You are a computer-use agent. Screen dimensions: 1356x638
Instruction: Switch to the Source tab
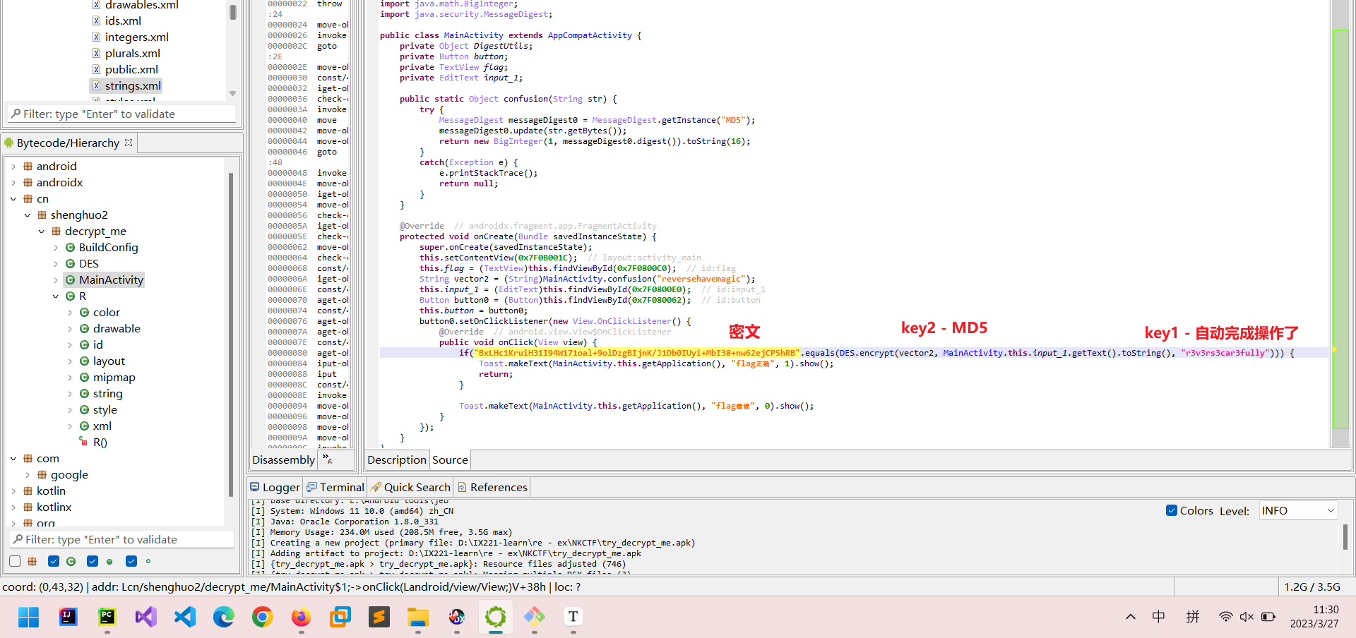pos(450,460)
